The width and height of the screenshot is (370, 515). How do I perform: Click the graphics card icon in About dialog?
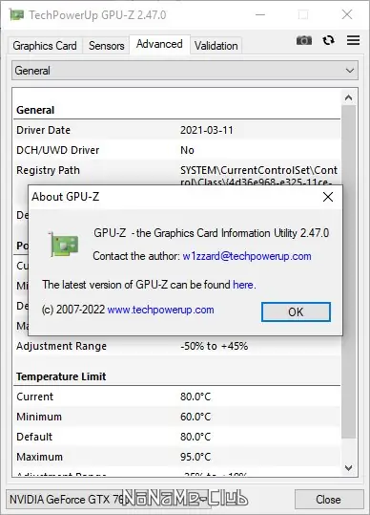tap(64, 245)
